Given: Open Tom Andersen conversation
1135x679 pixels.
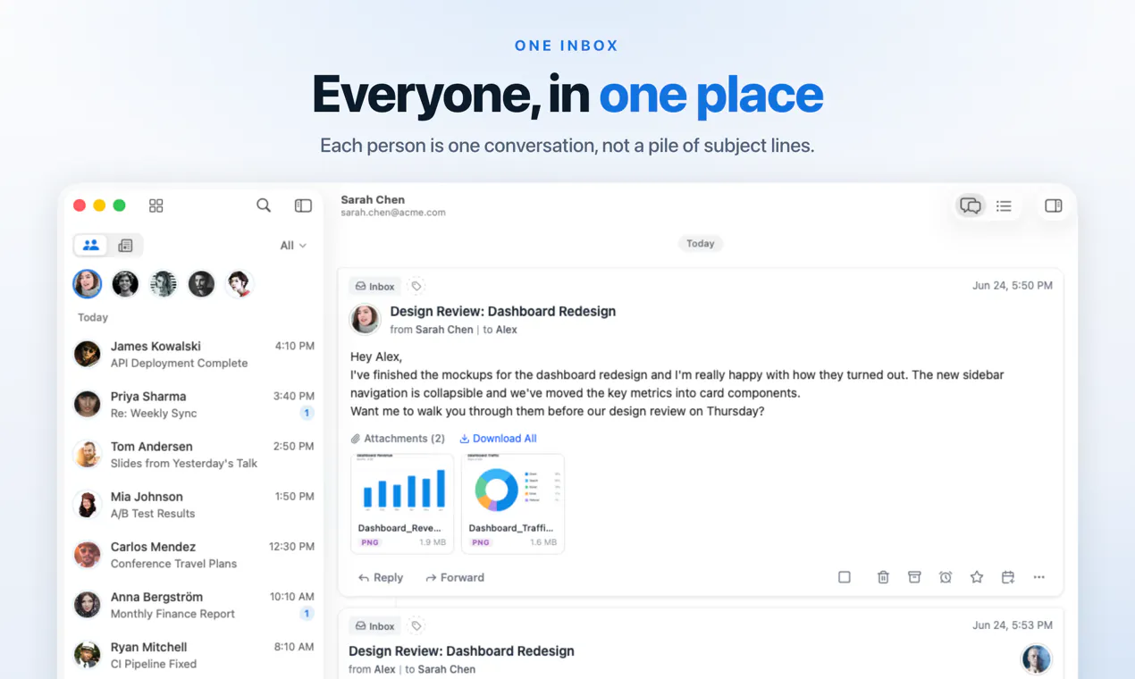Looking at the screenshot, I should pos(194,454).
